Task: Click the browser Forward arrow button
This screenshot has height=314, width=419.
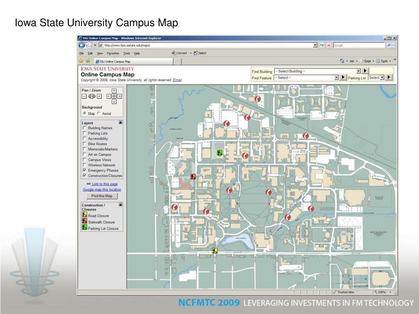Action: 89,45
